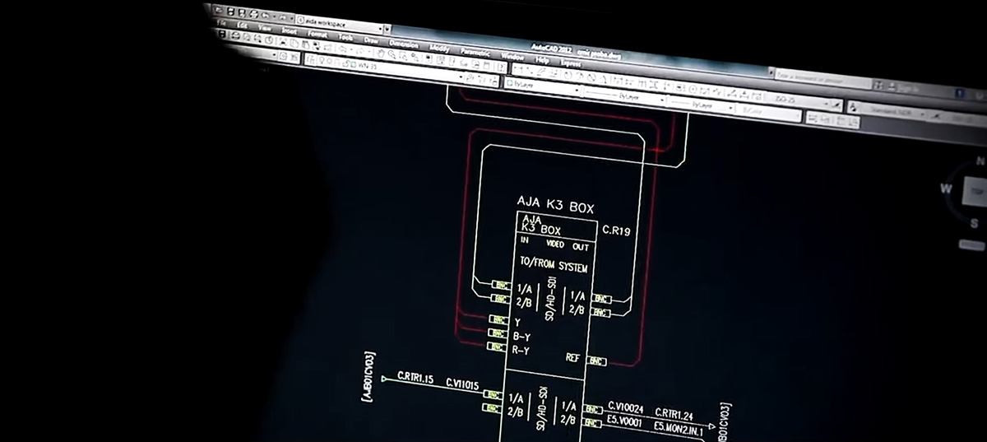Image resolution: width=987 pixels, height=442 pixels.
Task: Click the BNC connector beside REF
Action: [x=596, y=361]
